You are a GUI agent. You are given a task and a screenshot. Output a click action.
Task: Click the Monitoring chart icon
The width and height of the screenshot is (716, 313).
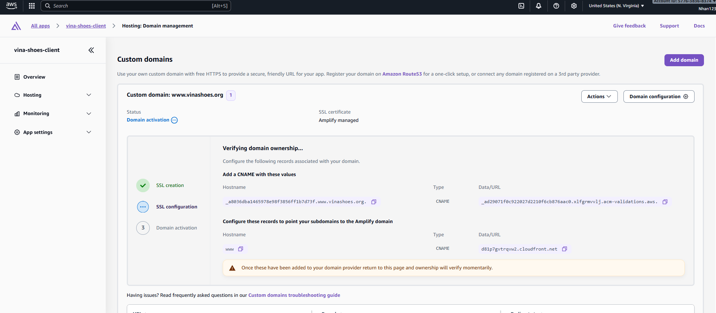point(17,114)
